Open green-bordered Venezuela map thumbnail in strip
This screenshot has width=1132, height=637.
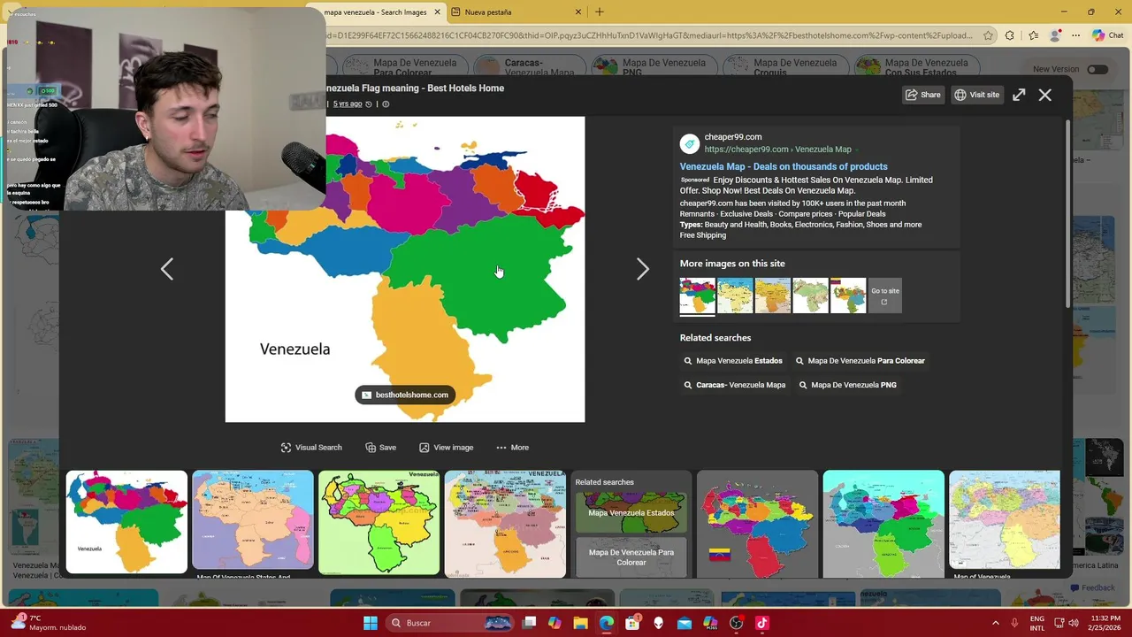coord(379,522)
